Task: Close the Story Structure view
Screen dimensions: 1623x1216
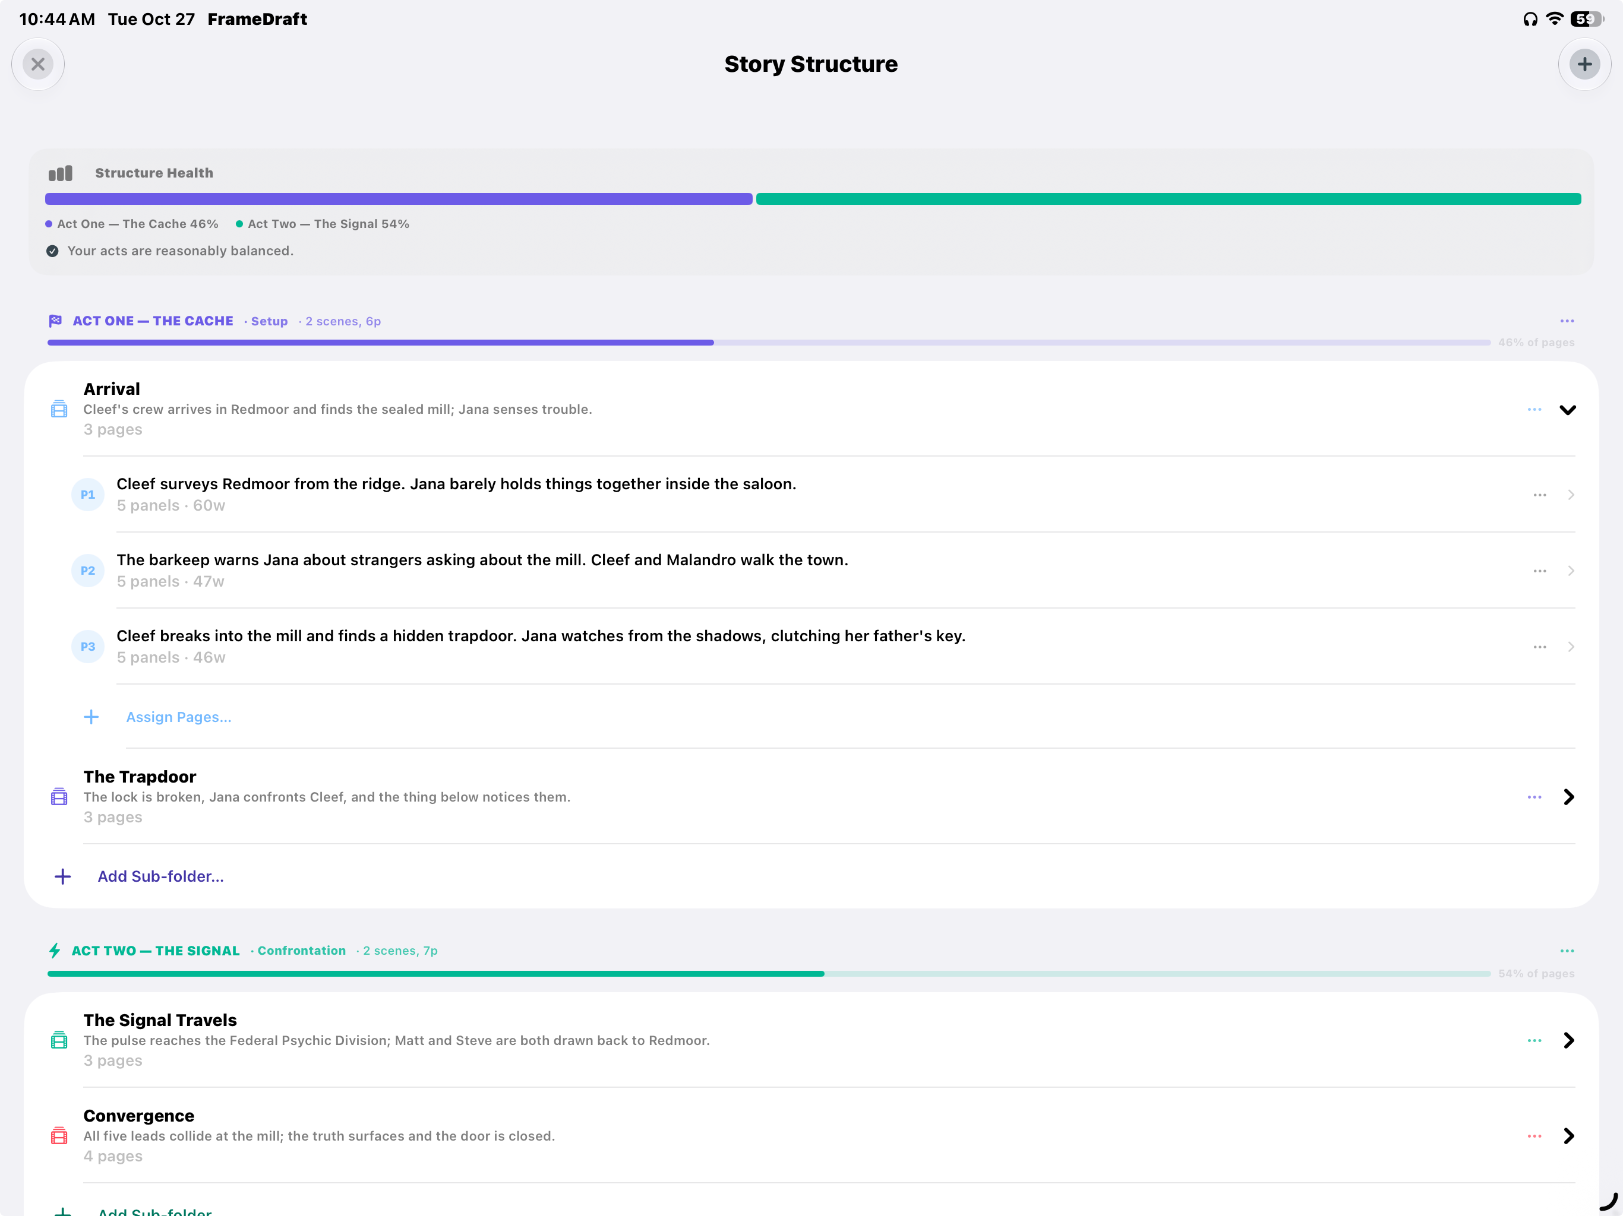Action: 38,65
